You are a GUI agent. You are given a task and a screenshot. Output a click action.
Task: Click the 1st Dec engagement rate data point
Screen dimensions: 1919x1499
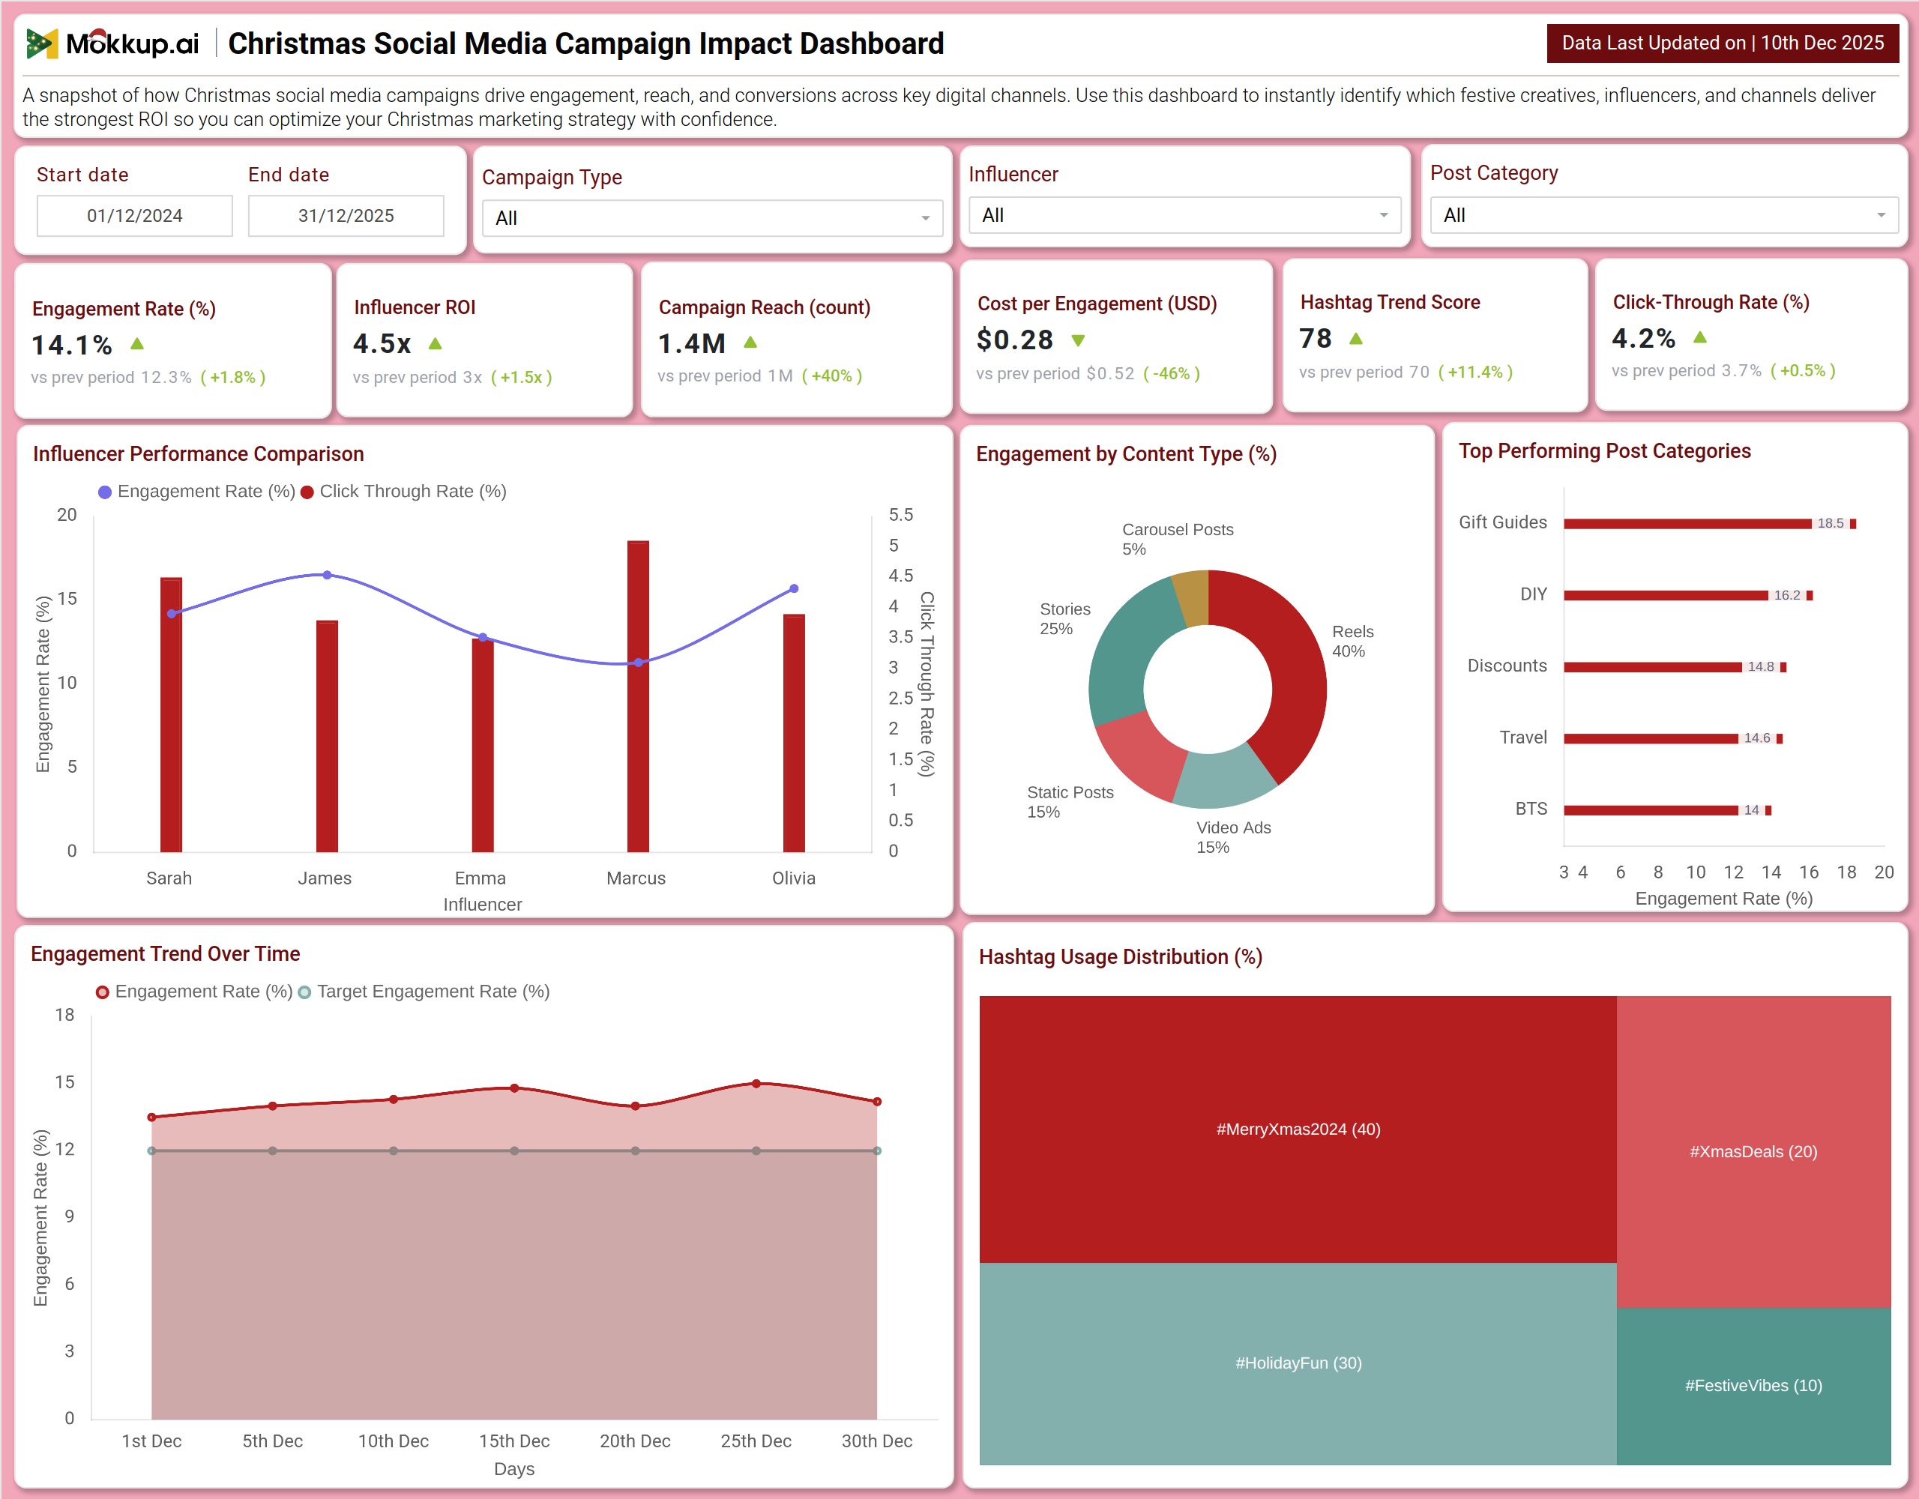pyautogui.click(x=152, y=1117)
